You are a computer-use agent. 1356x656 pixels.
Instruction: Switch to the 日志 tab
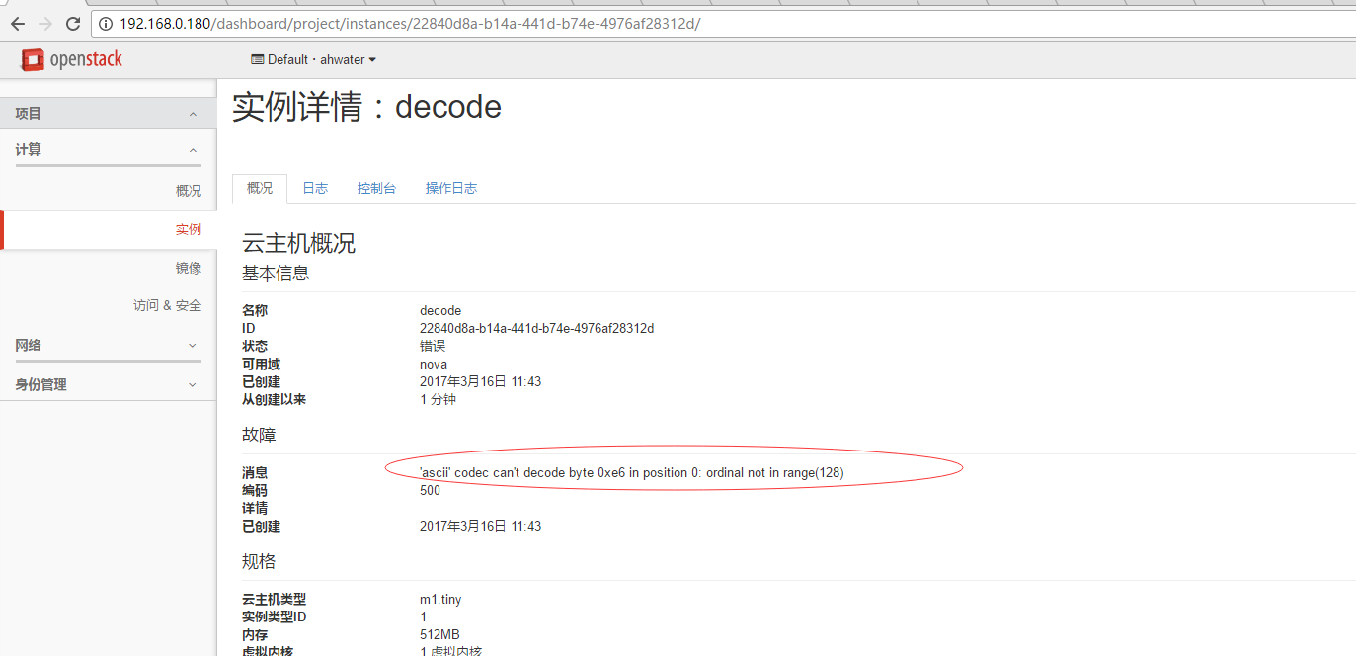tap(315, 187)
